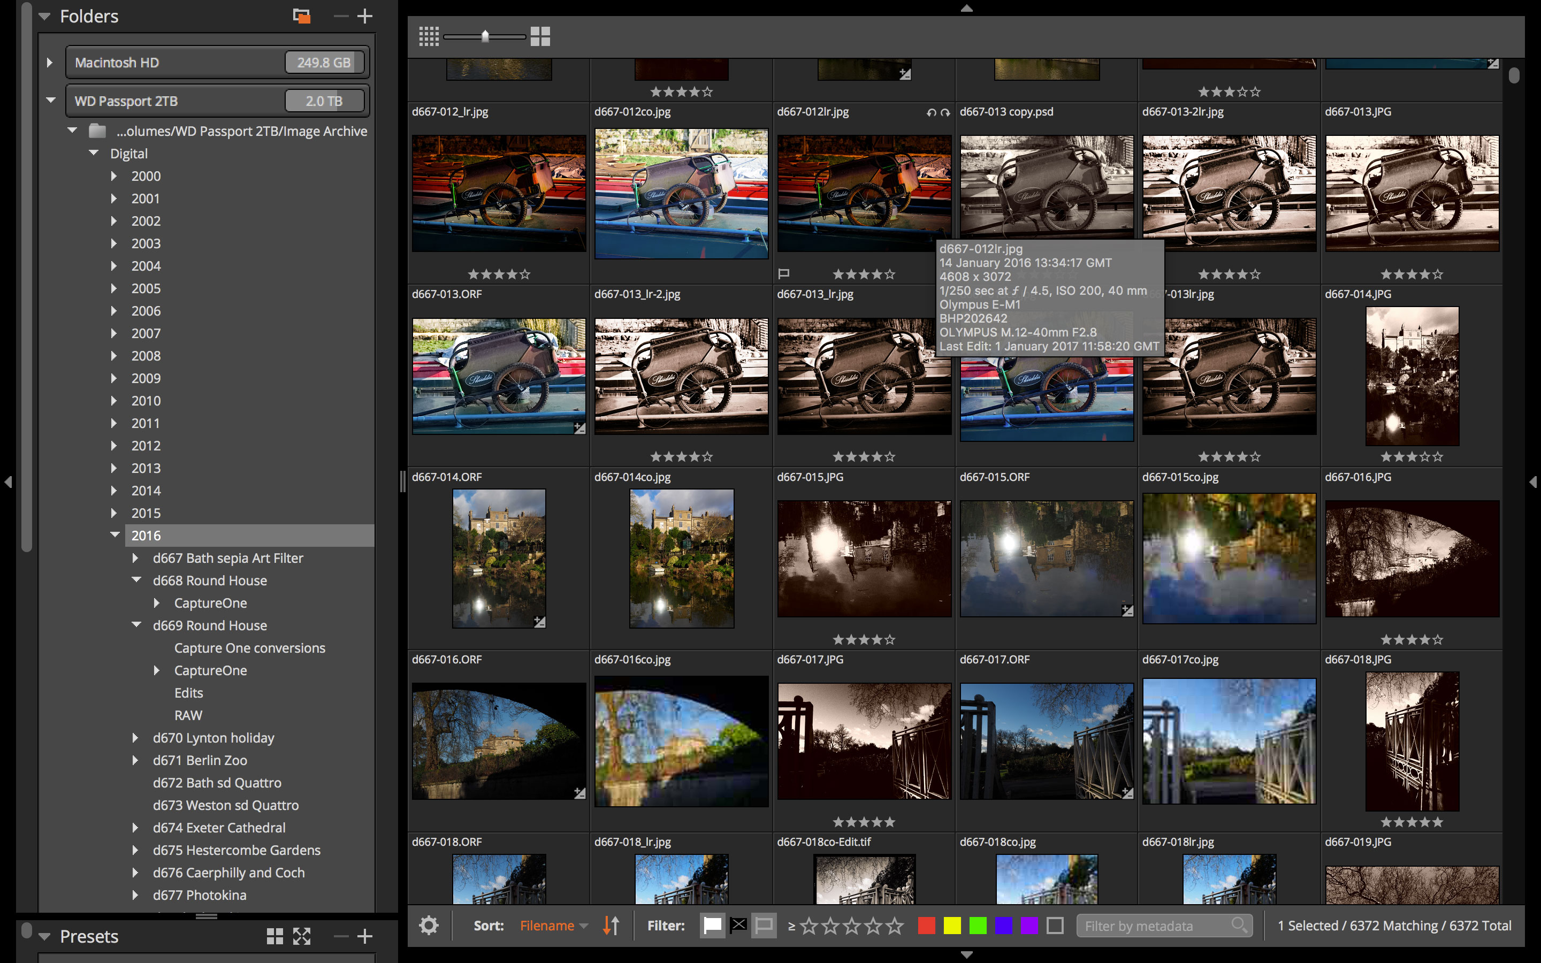Click the WD Passport 2TB volume bar
The width and height of the screenshot is (1541, 963).
click(217, 101)
